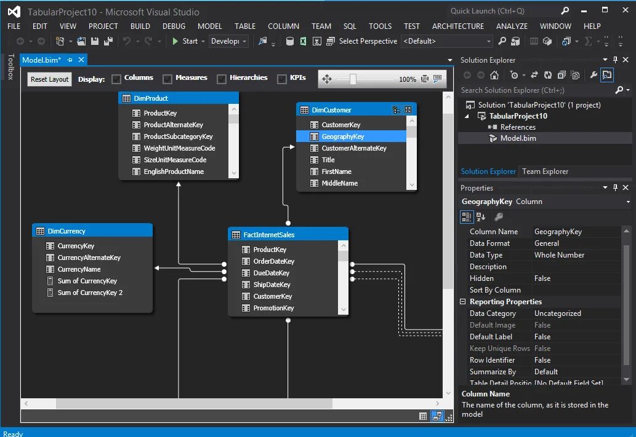636x437 pixels.
Task: Click the Diagram view icon at bottom right
Action: point(437,416)
